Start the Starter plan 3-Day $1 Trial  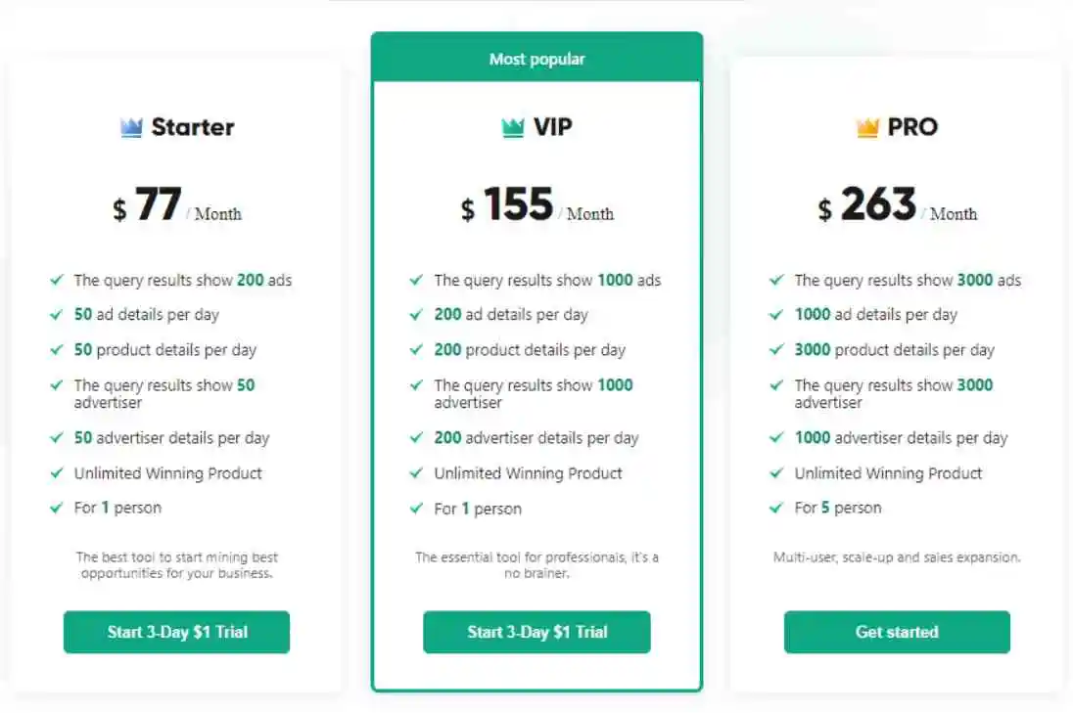pos(176,632)
